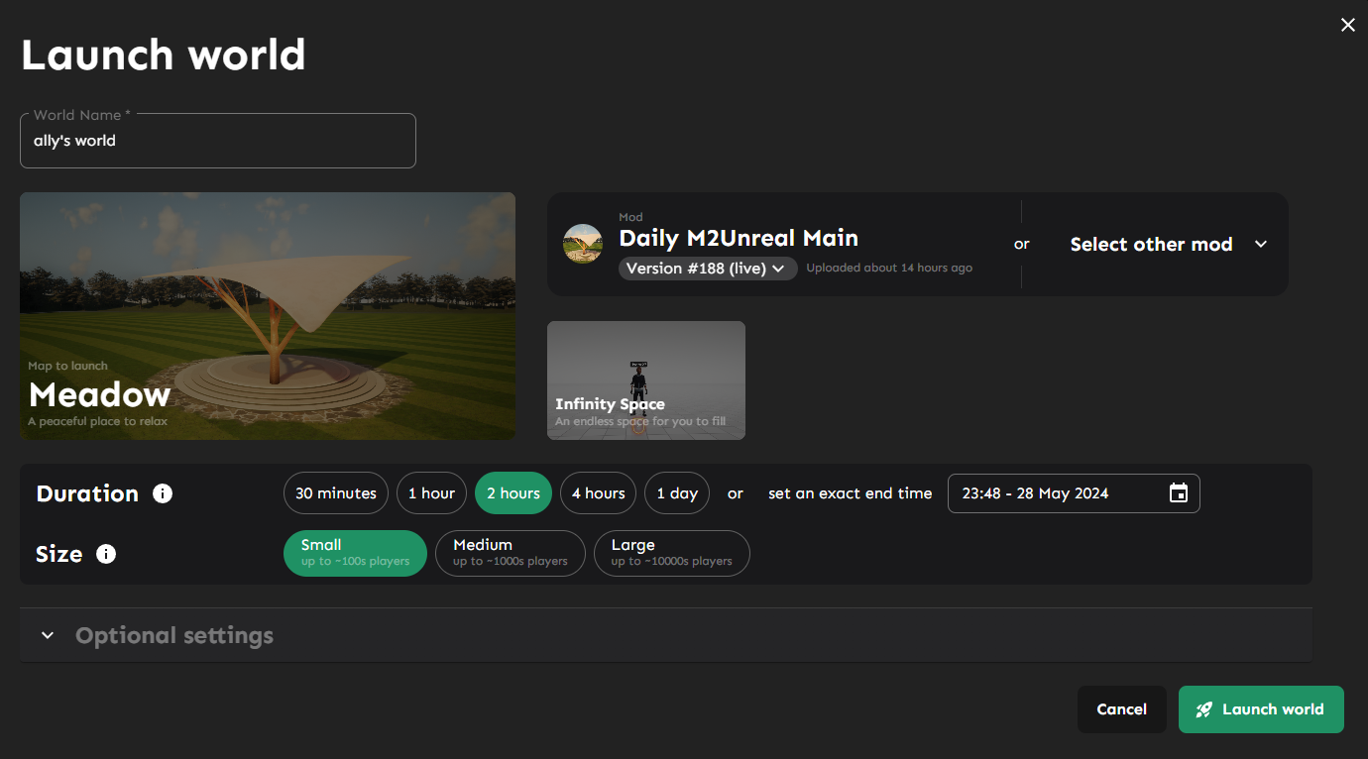Open the calendar date picker icon
Screen dimensions: 1368x759
click(1178, 493)
